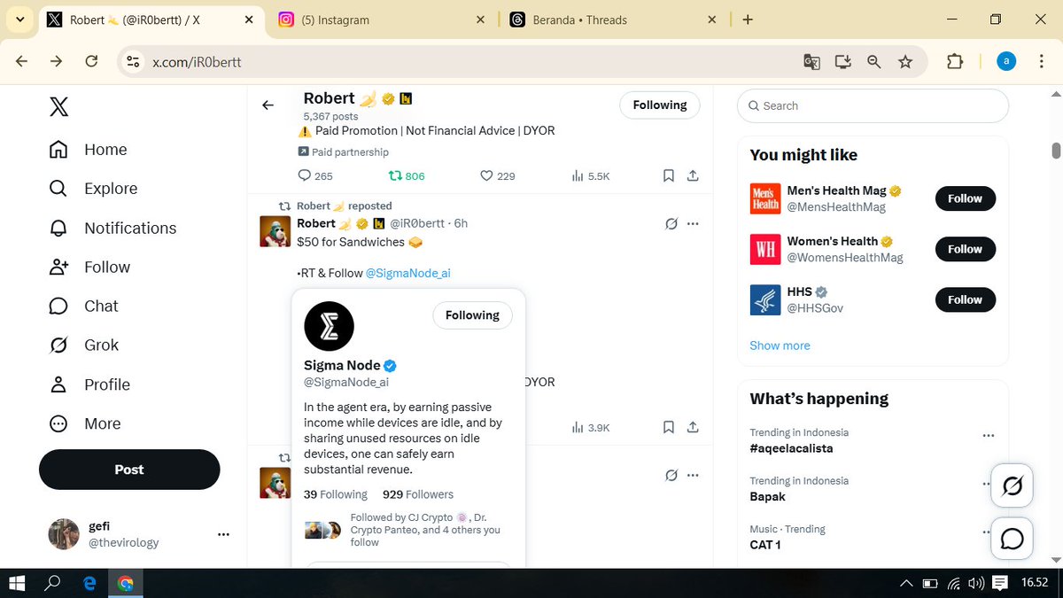Open the More menu in sidebar
Viewport: 1063px width, 598px height.
(x=85, y=423)
